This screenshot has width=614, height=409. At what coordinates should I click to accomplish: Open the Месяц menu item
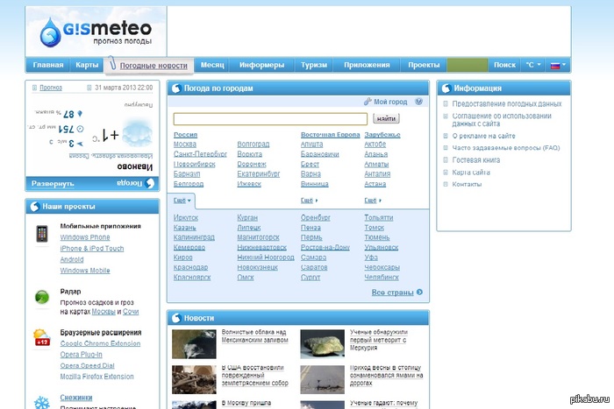(212, 65)
